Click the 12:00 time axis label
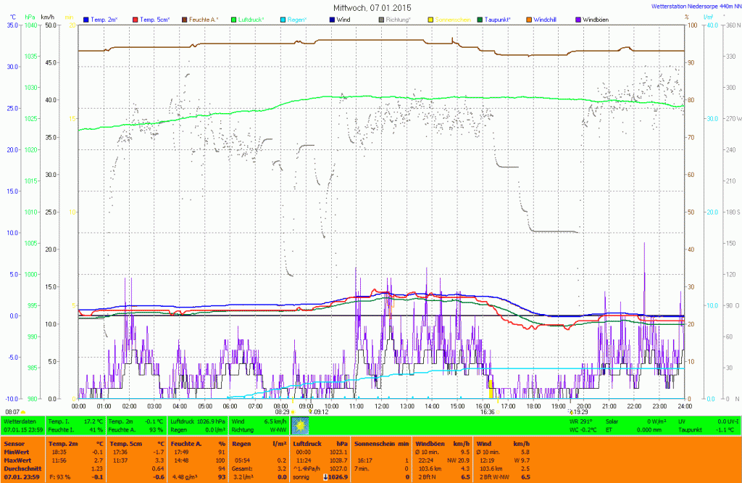 pos(382,405)
